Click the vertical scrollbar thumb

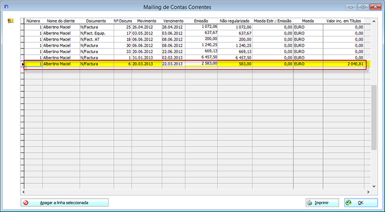coord(374,117)
